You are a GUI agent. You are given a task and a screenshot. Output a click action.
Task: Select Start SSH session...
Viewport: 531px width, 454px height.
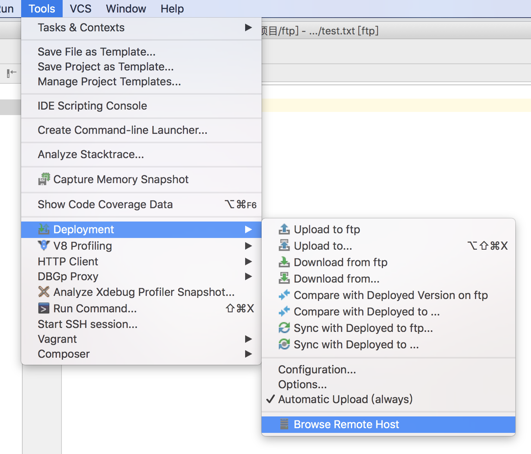141,324
